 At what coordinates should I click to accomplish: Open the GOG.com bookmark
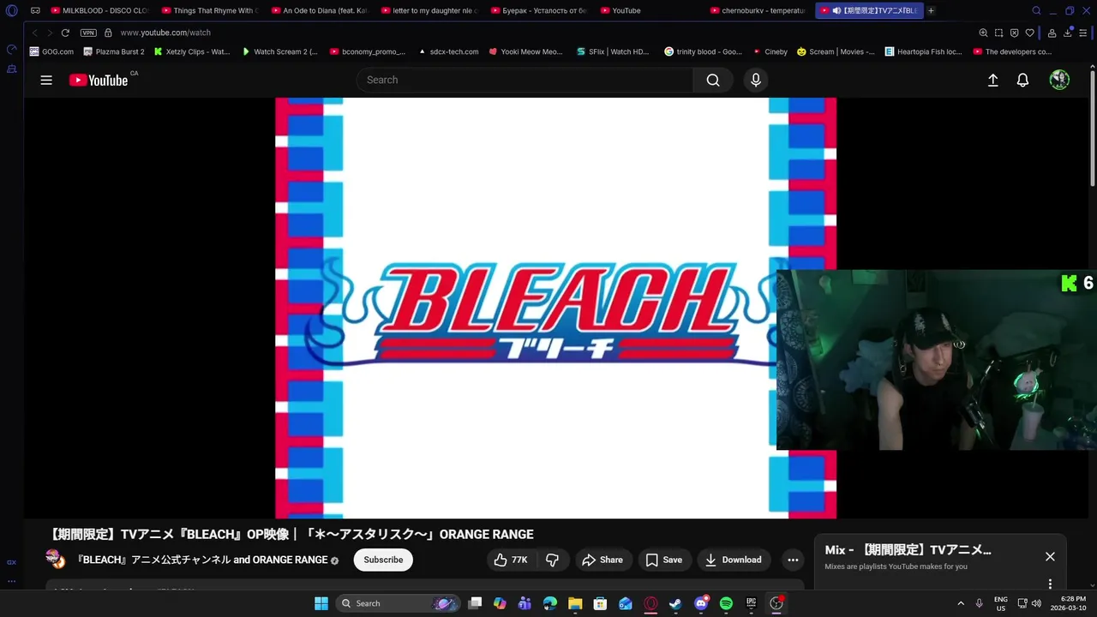coord(51,51)
